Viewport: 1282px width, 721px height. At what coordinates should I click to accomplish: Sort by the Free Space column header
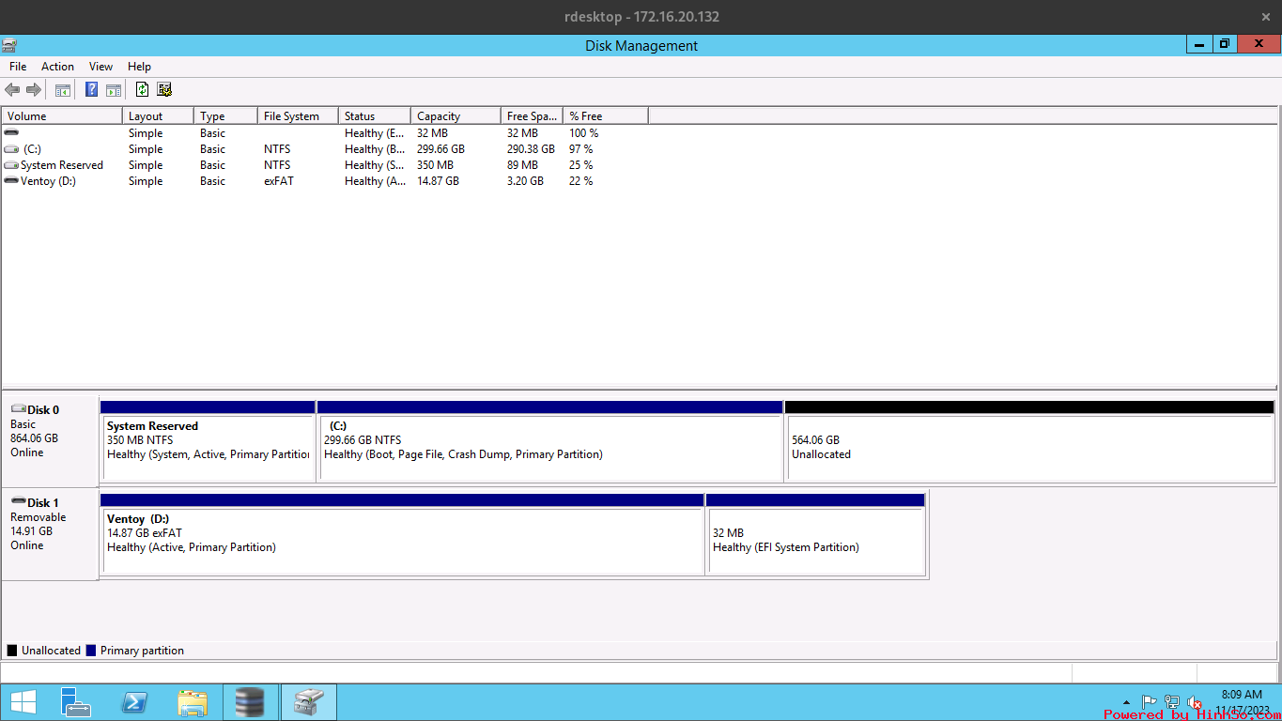point(532,116)
